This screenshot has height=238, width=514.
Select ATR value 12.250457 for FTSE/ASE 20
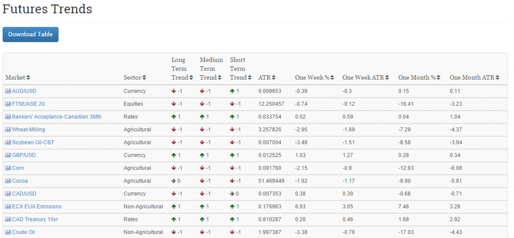pyautogui.click(x=271, y=104)
